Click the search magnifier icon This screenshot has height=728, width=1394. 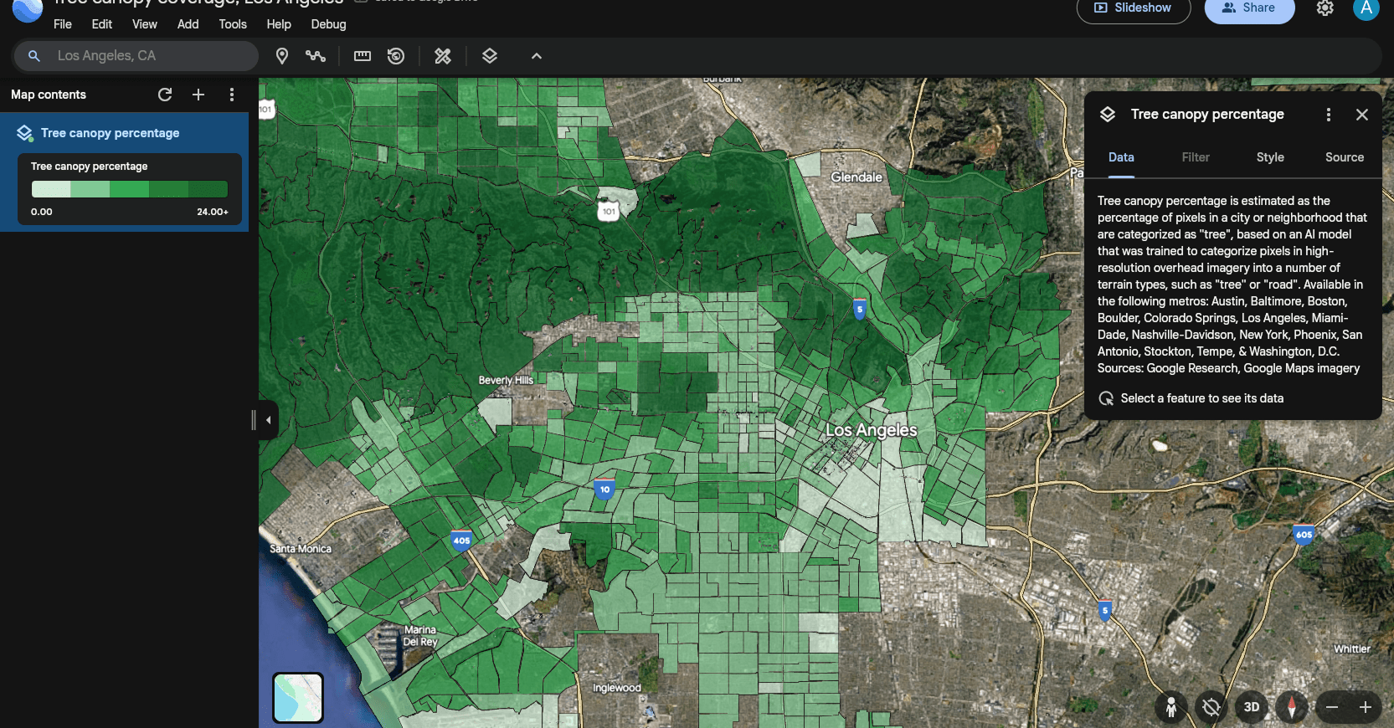(34, 56)
